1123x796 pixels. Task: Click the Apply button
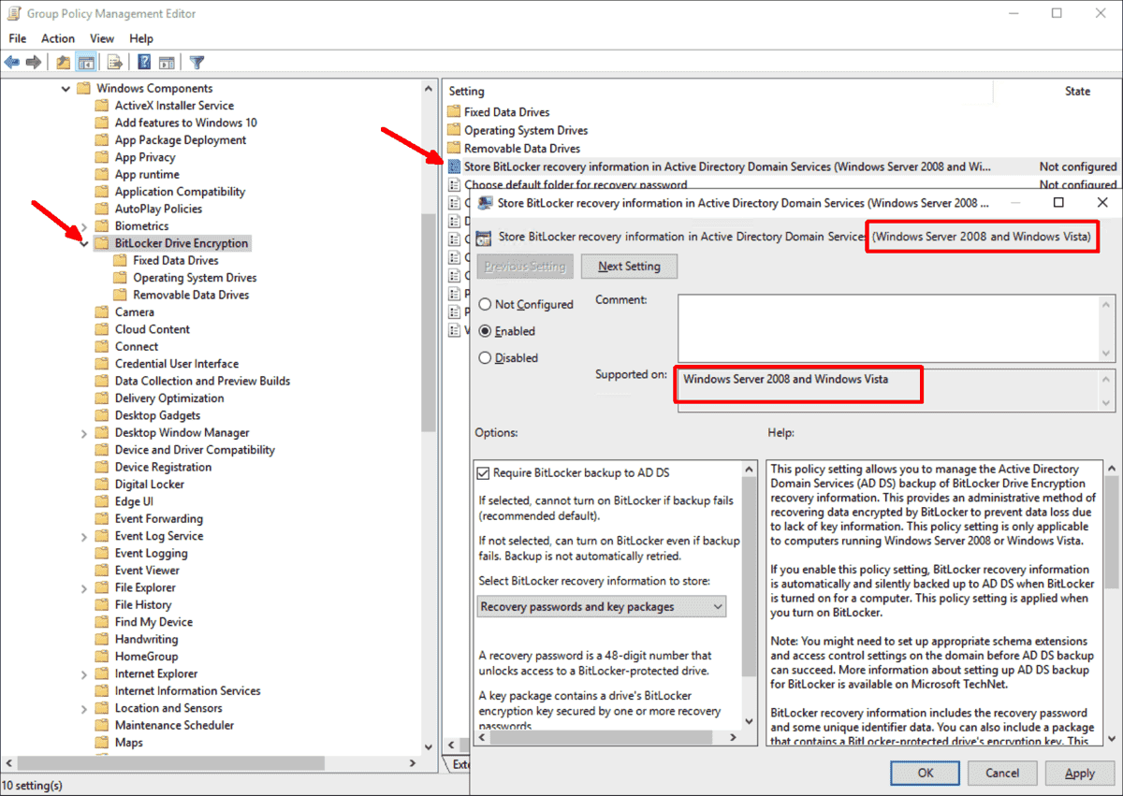tap(1080, 773)
